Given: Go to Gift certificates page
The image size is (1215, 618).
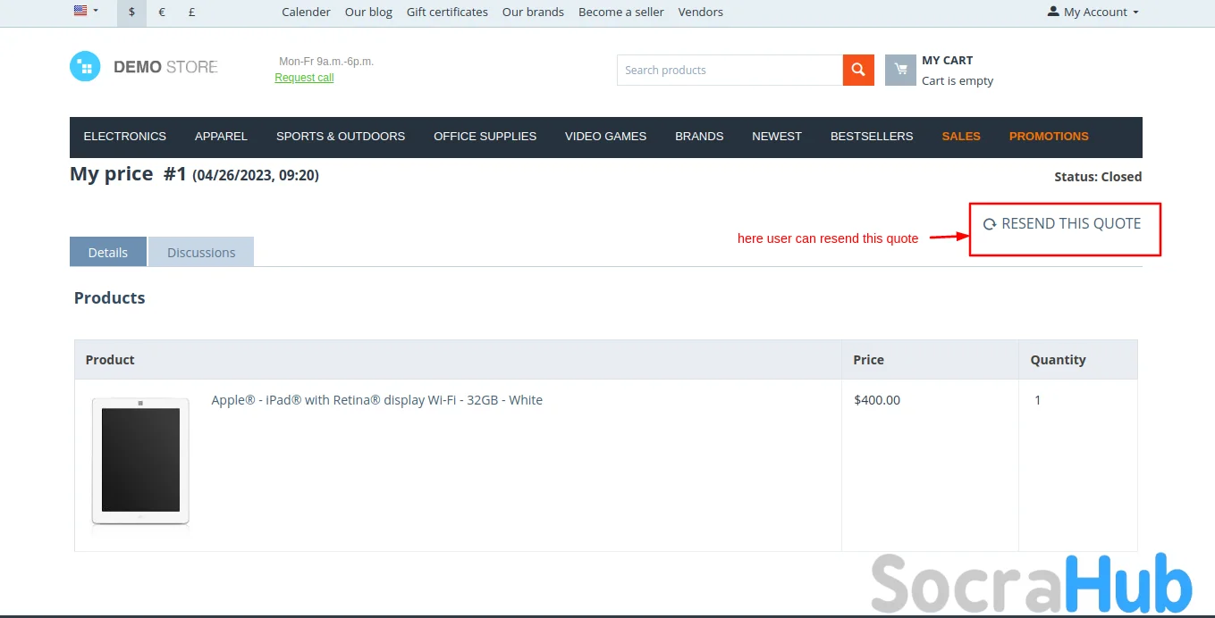Looking at the screenshot, I should [x=447, y=12].
